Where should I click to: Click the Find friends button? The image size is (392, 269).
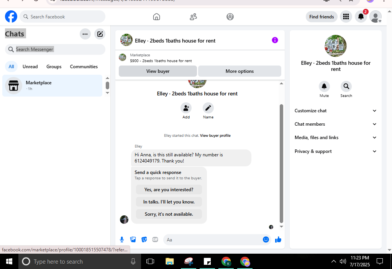[321, 17]
